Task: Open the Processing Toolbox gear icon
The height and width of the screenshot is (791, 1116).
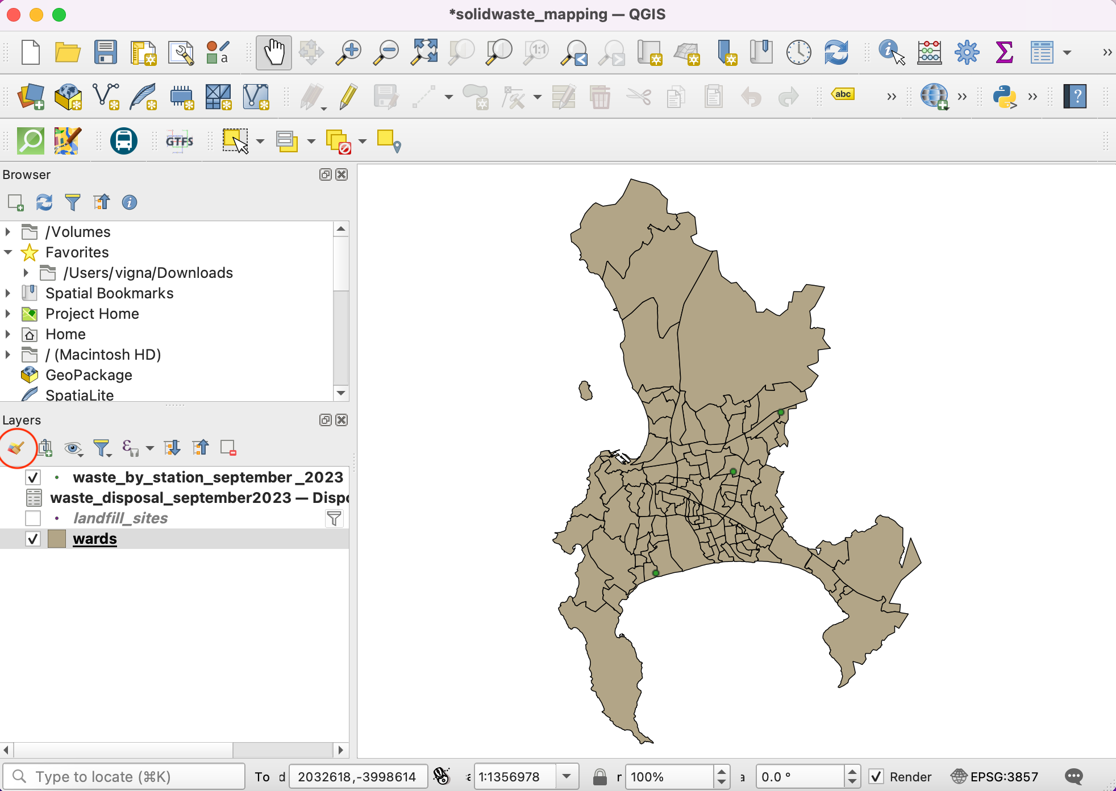Action: click(x=967, y=53)
